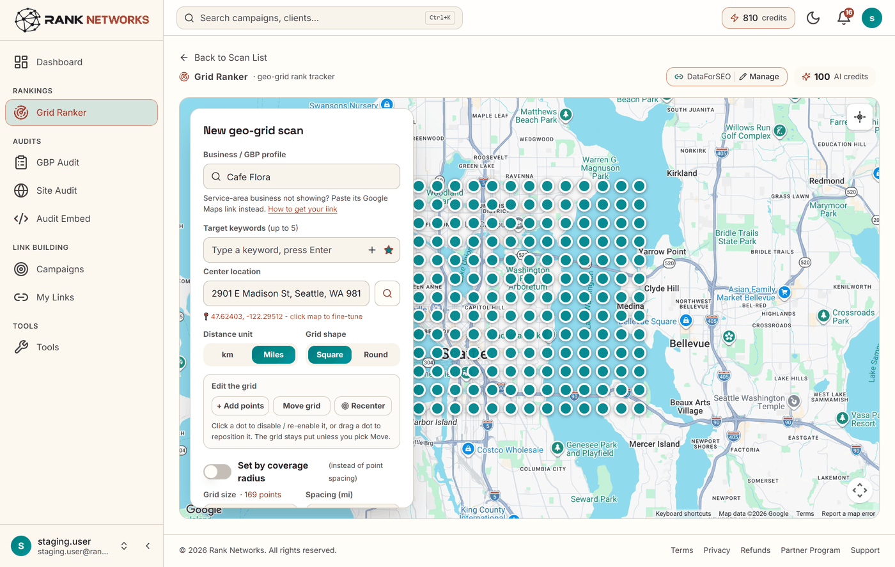Image resolution: width=895 pixels, height=567 pixels.
Task: Click Move grid button
Action: pos(302,406)
